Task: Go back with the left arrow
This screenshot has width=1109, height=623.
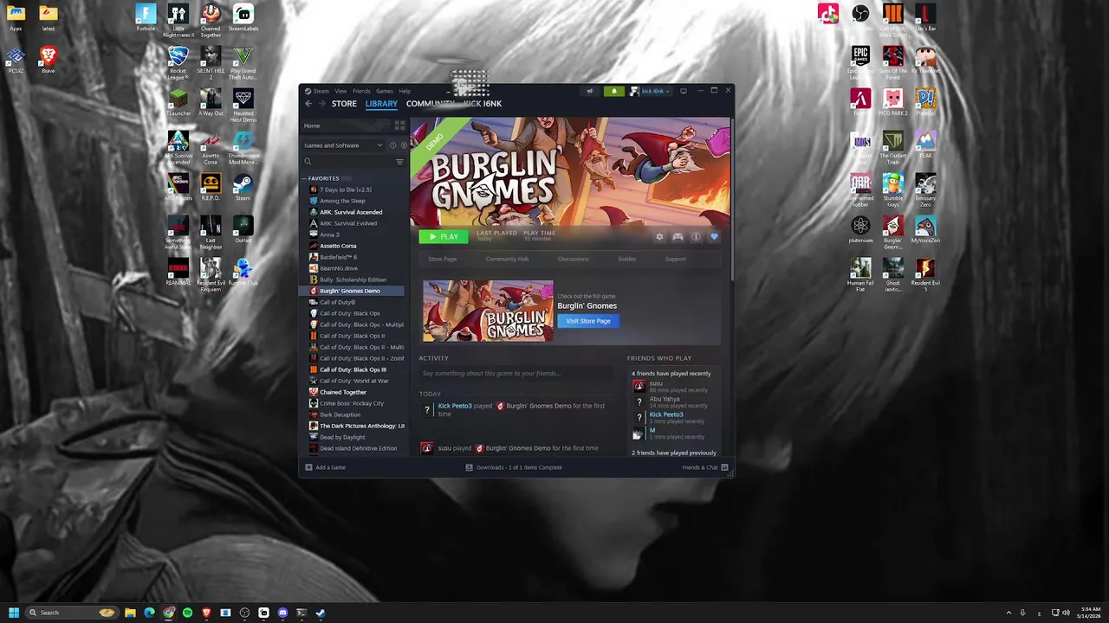Action: coord(308,104)
